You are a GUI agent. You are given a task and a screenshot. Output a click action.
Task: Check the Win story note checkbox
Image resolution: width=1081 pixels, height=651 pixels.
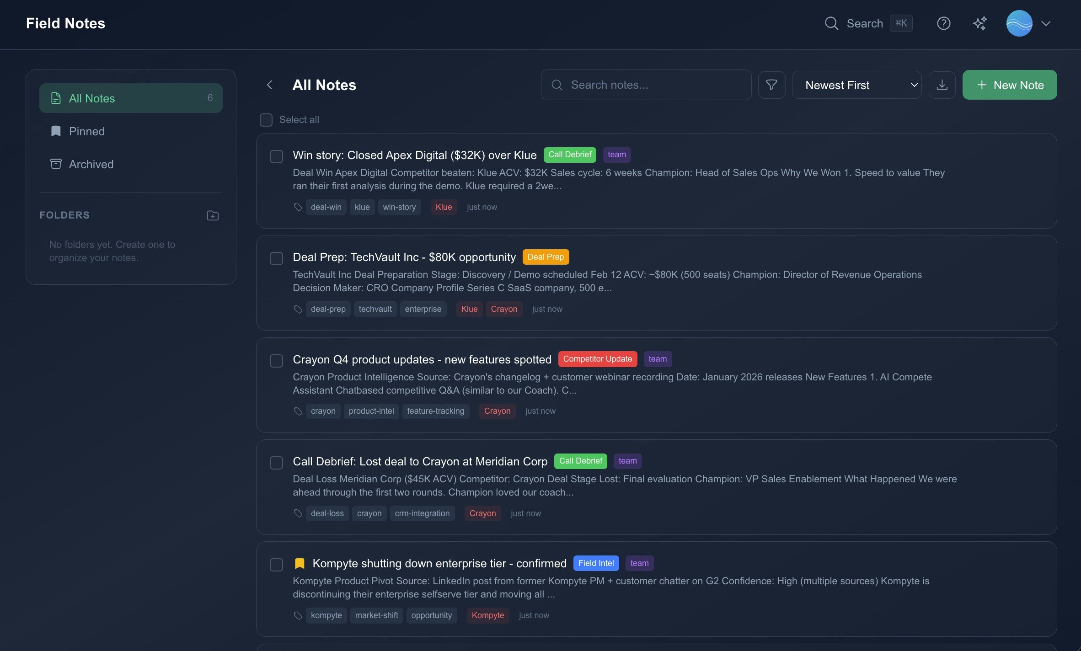pyautogui.click(x=276, y=156)
